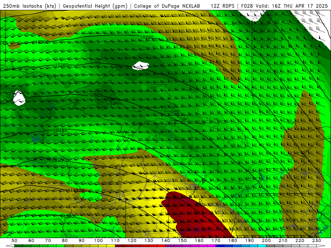
Task: Click the 10320 height contour label
Action: pyautogui.click(x=96, y=95)
